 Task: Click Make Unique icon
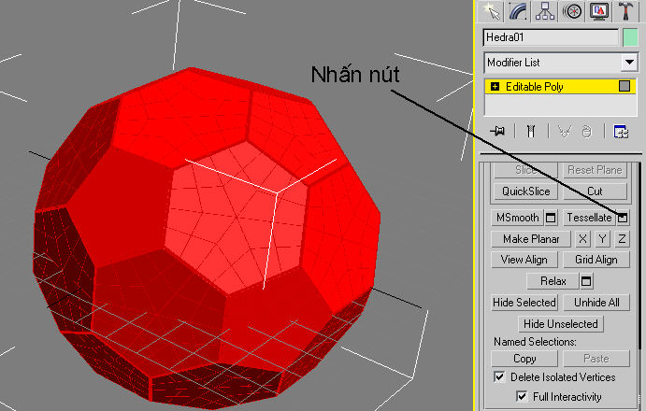[x=564, y=132]
